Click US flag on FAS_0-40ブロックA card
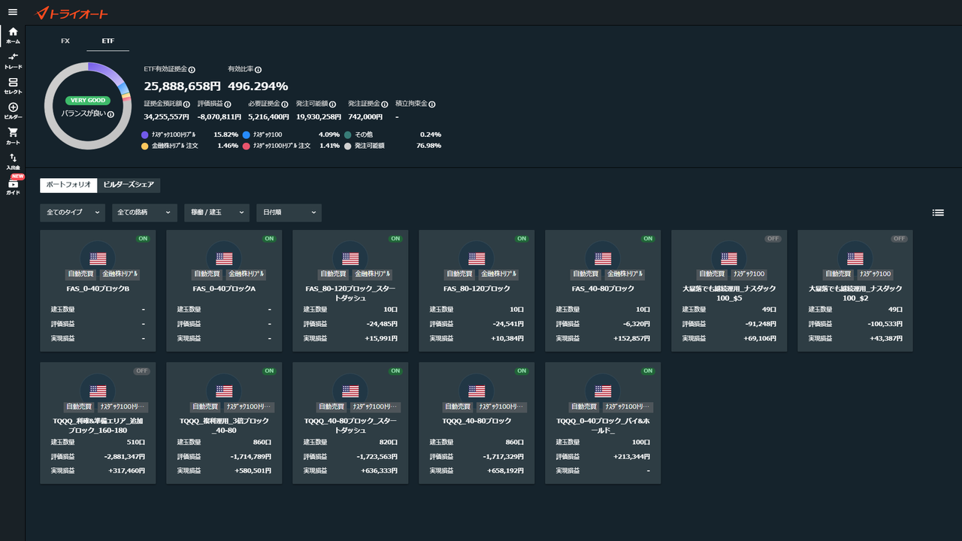This screenshot has height=541, width=962. [x=224, y=258]
